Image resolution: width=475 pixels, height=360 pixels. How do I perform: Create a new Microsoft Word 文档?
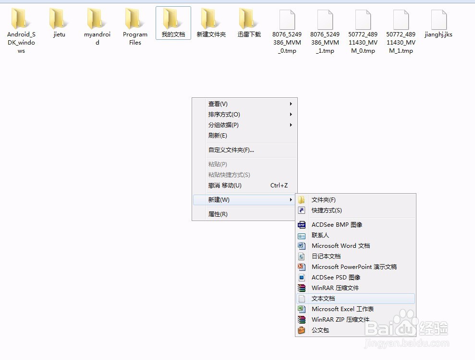(355, 246)
